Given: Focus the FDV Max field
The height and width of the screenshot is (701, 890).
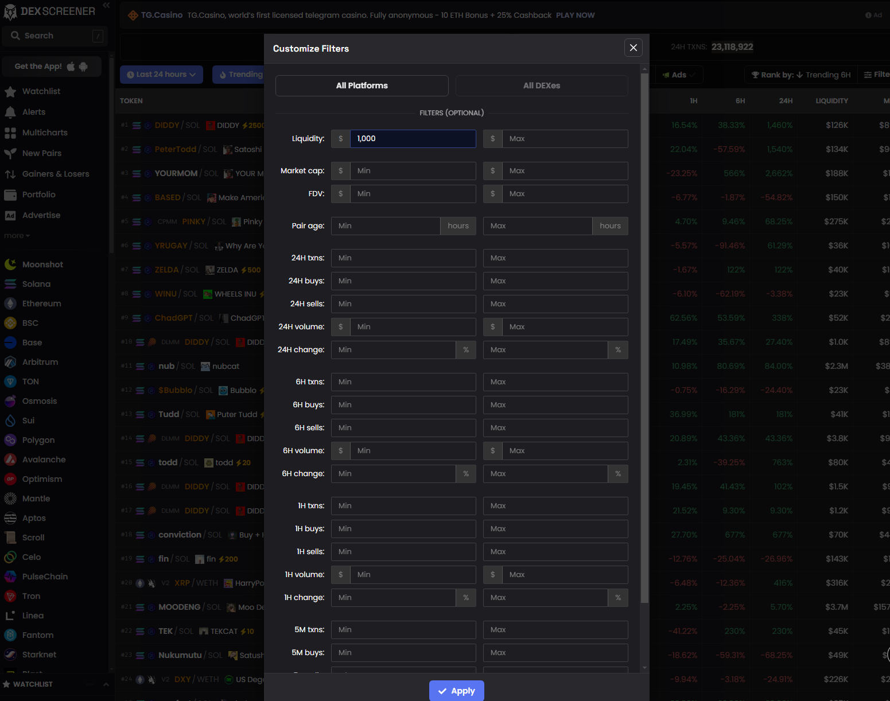Looking at the screenshot, I should [565, 194].
